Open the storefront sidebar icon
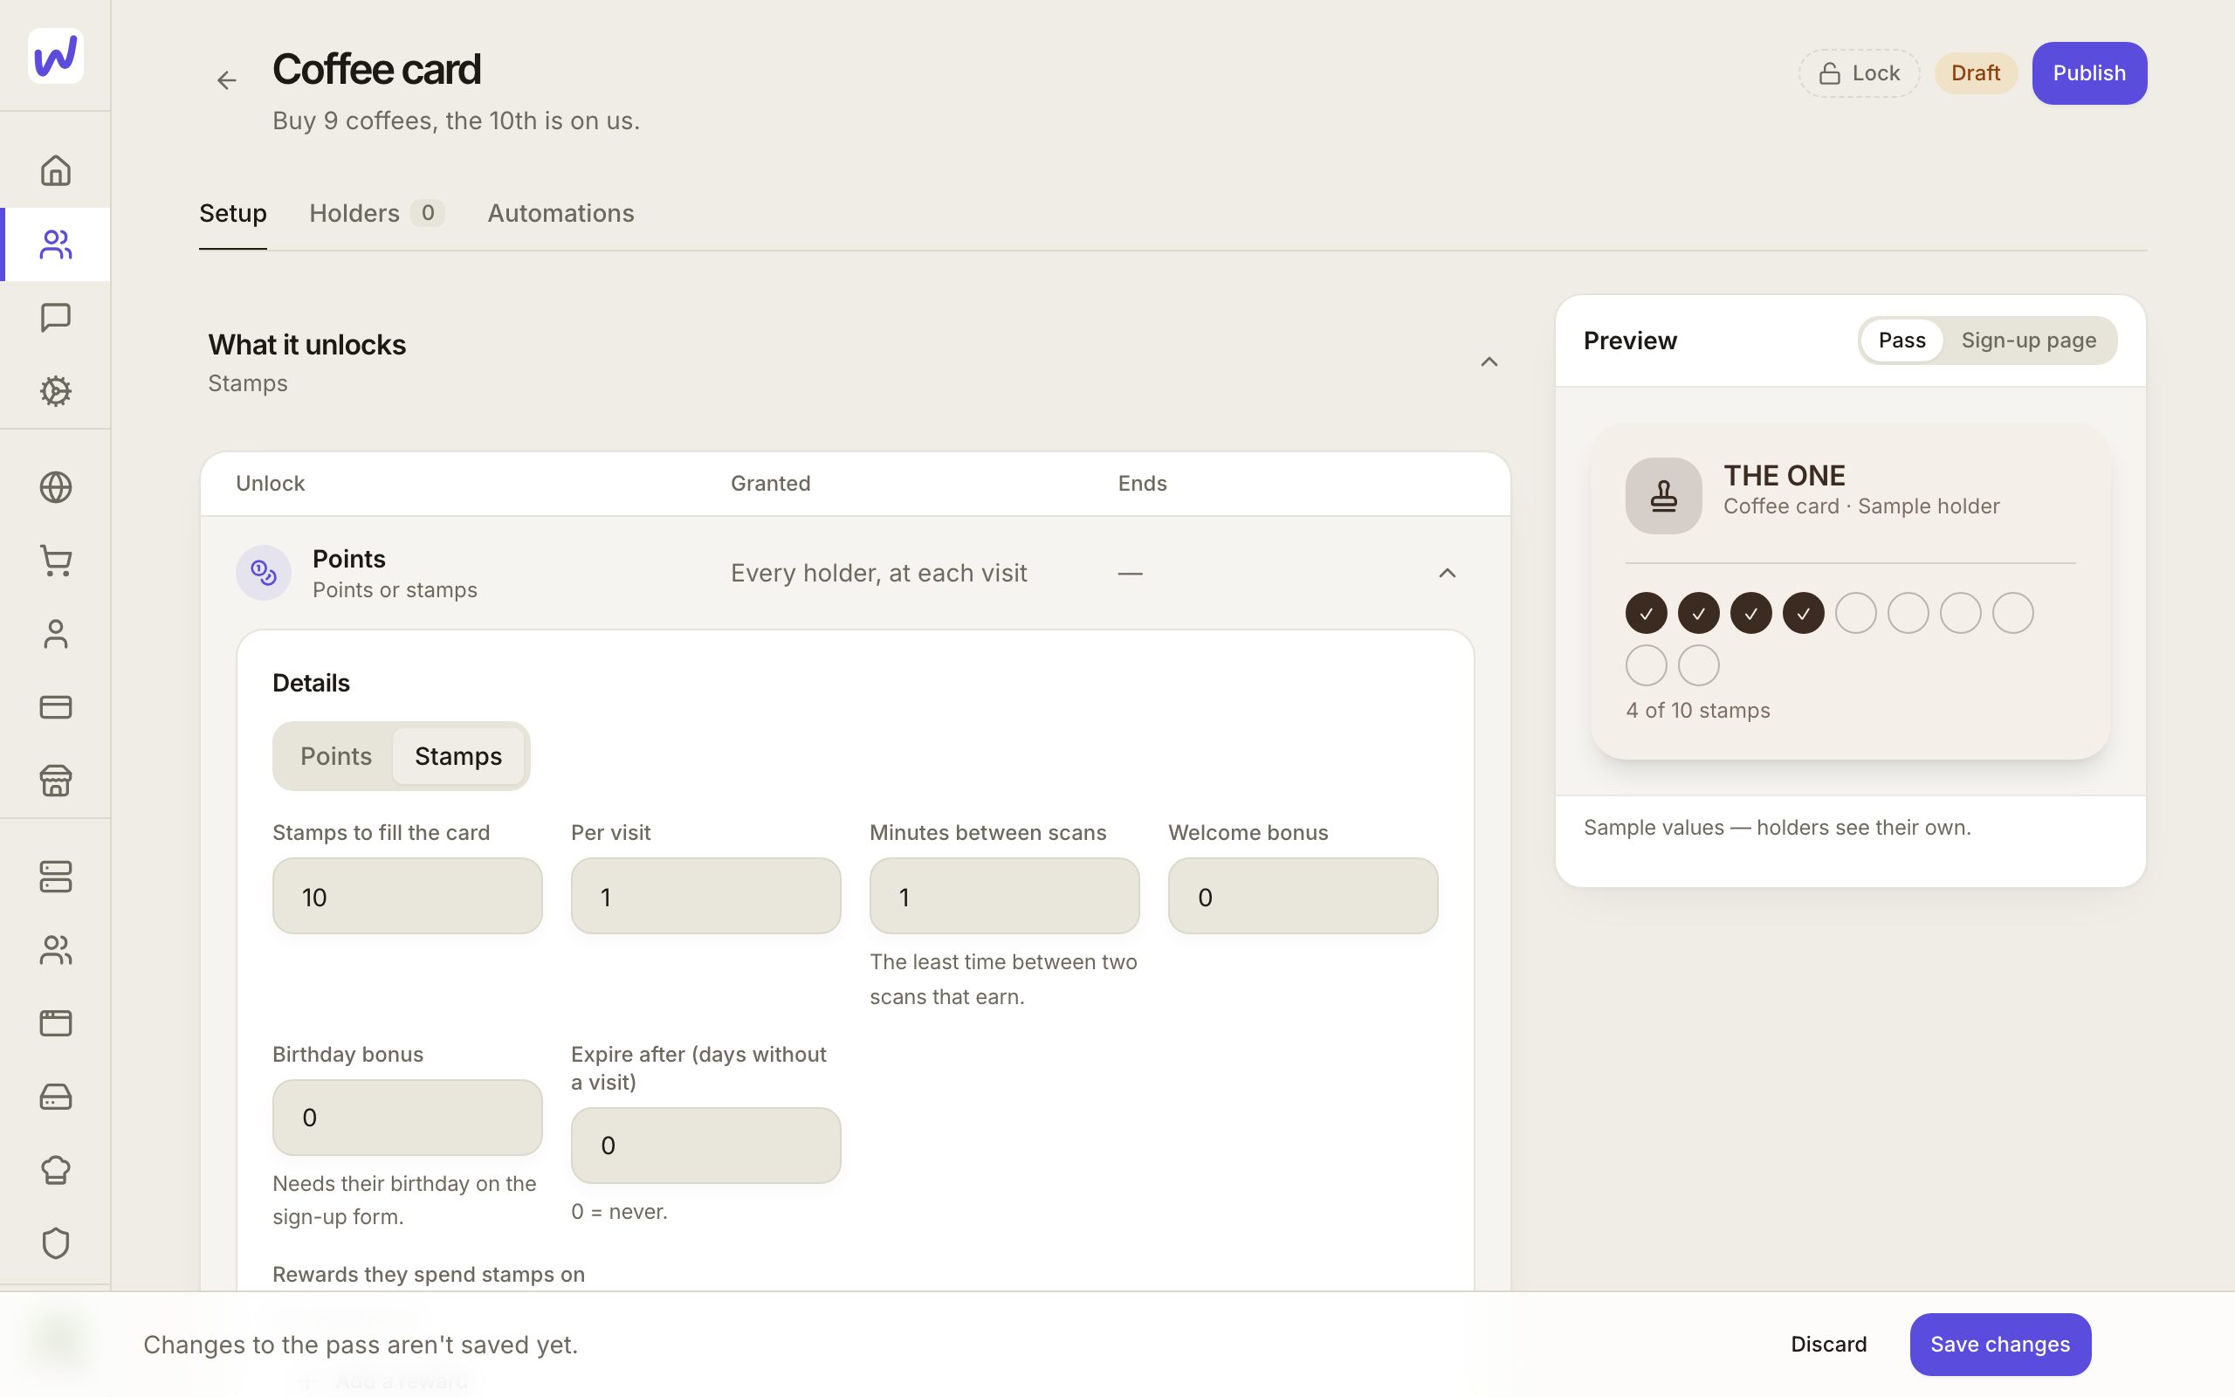The height and width of the screenshot is (1397, 2235). 55,781
